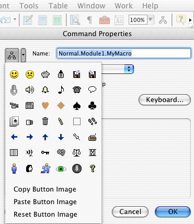Click the red Toolbox toolbar icon

click(x=105, y=20)
